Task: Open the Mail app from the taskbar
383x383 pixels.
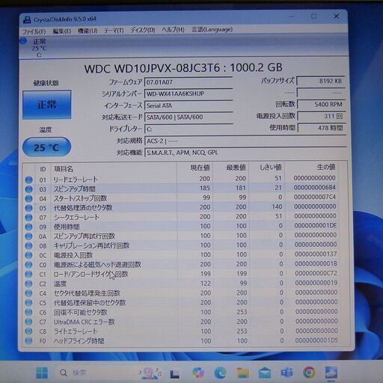Action: click(x=265, y=373)
